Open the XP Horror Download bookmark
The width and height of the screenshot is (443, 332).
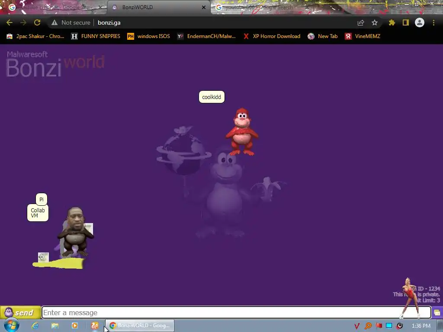coord(272,36)
